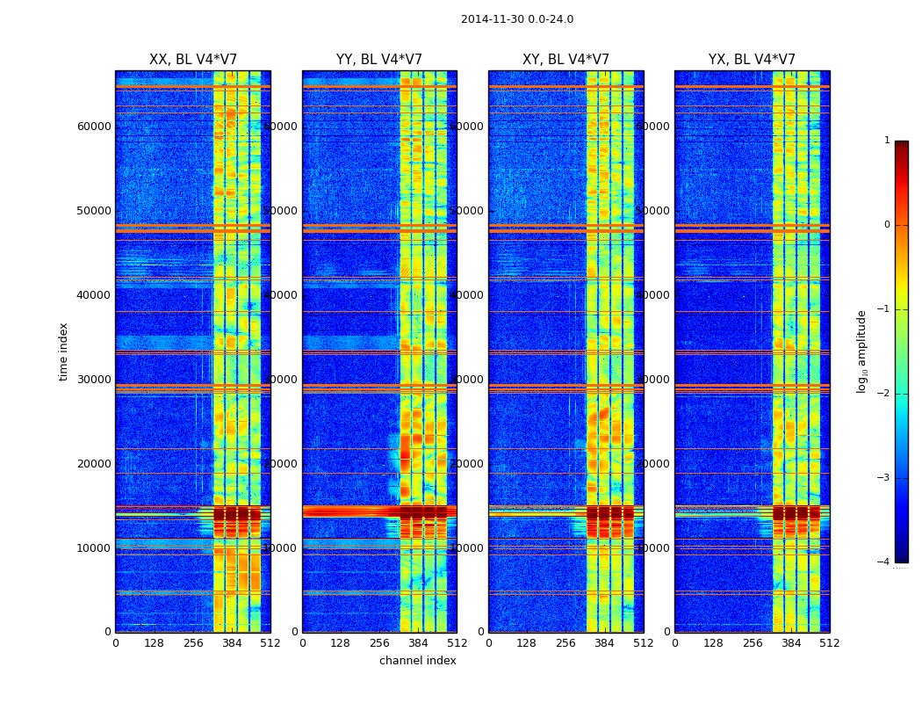Click the dark blue bottom of the colorbar
Screen dimensions: 922x703
(901, 554)
